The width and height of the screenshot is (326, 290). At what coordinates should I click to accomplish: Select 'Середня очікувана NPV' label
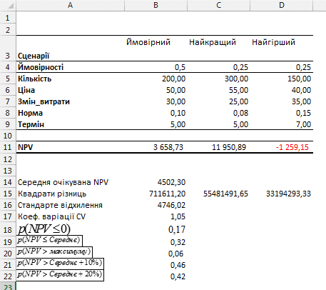click(x=63, y=182)
